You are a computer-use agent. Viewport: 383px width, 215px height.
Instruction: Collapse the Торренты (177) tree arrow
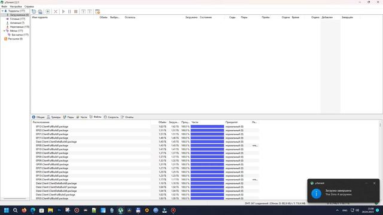[x=2, y=11]
